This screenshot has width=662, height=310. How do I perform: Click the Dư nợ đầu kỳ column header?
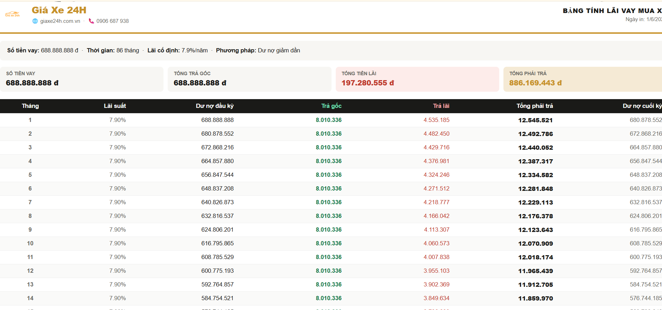pos(215,106)
